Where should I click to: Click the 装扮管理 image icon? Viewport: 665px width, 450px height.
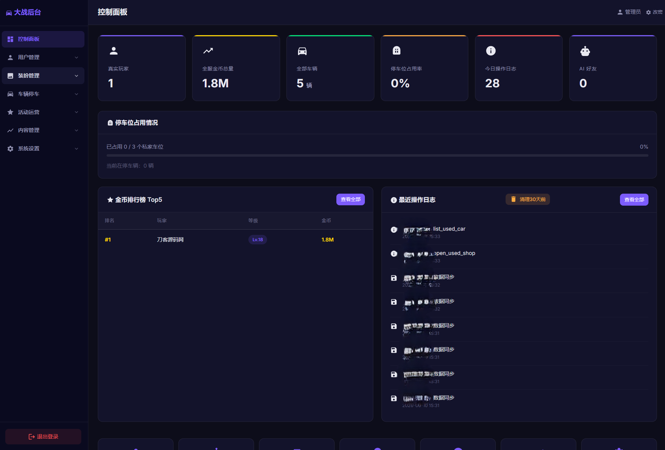pos(10,76)
